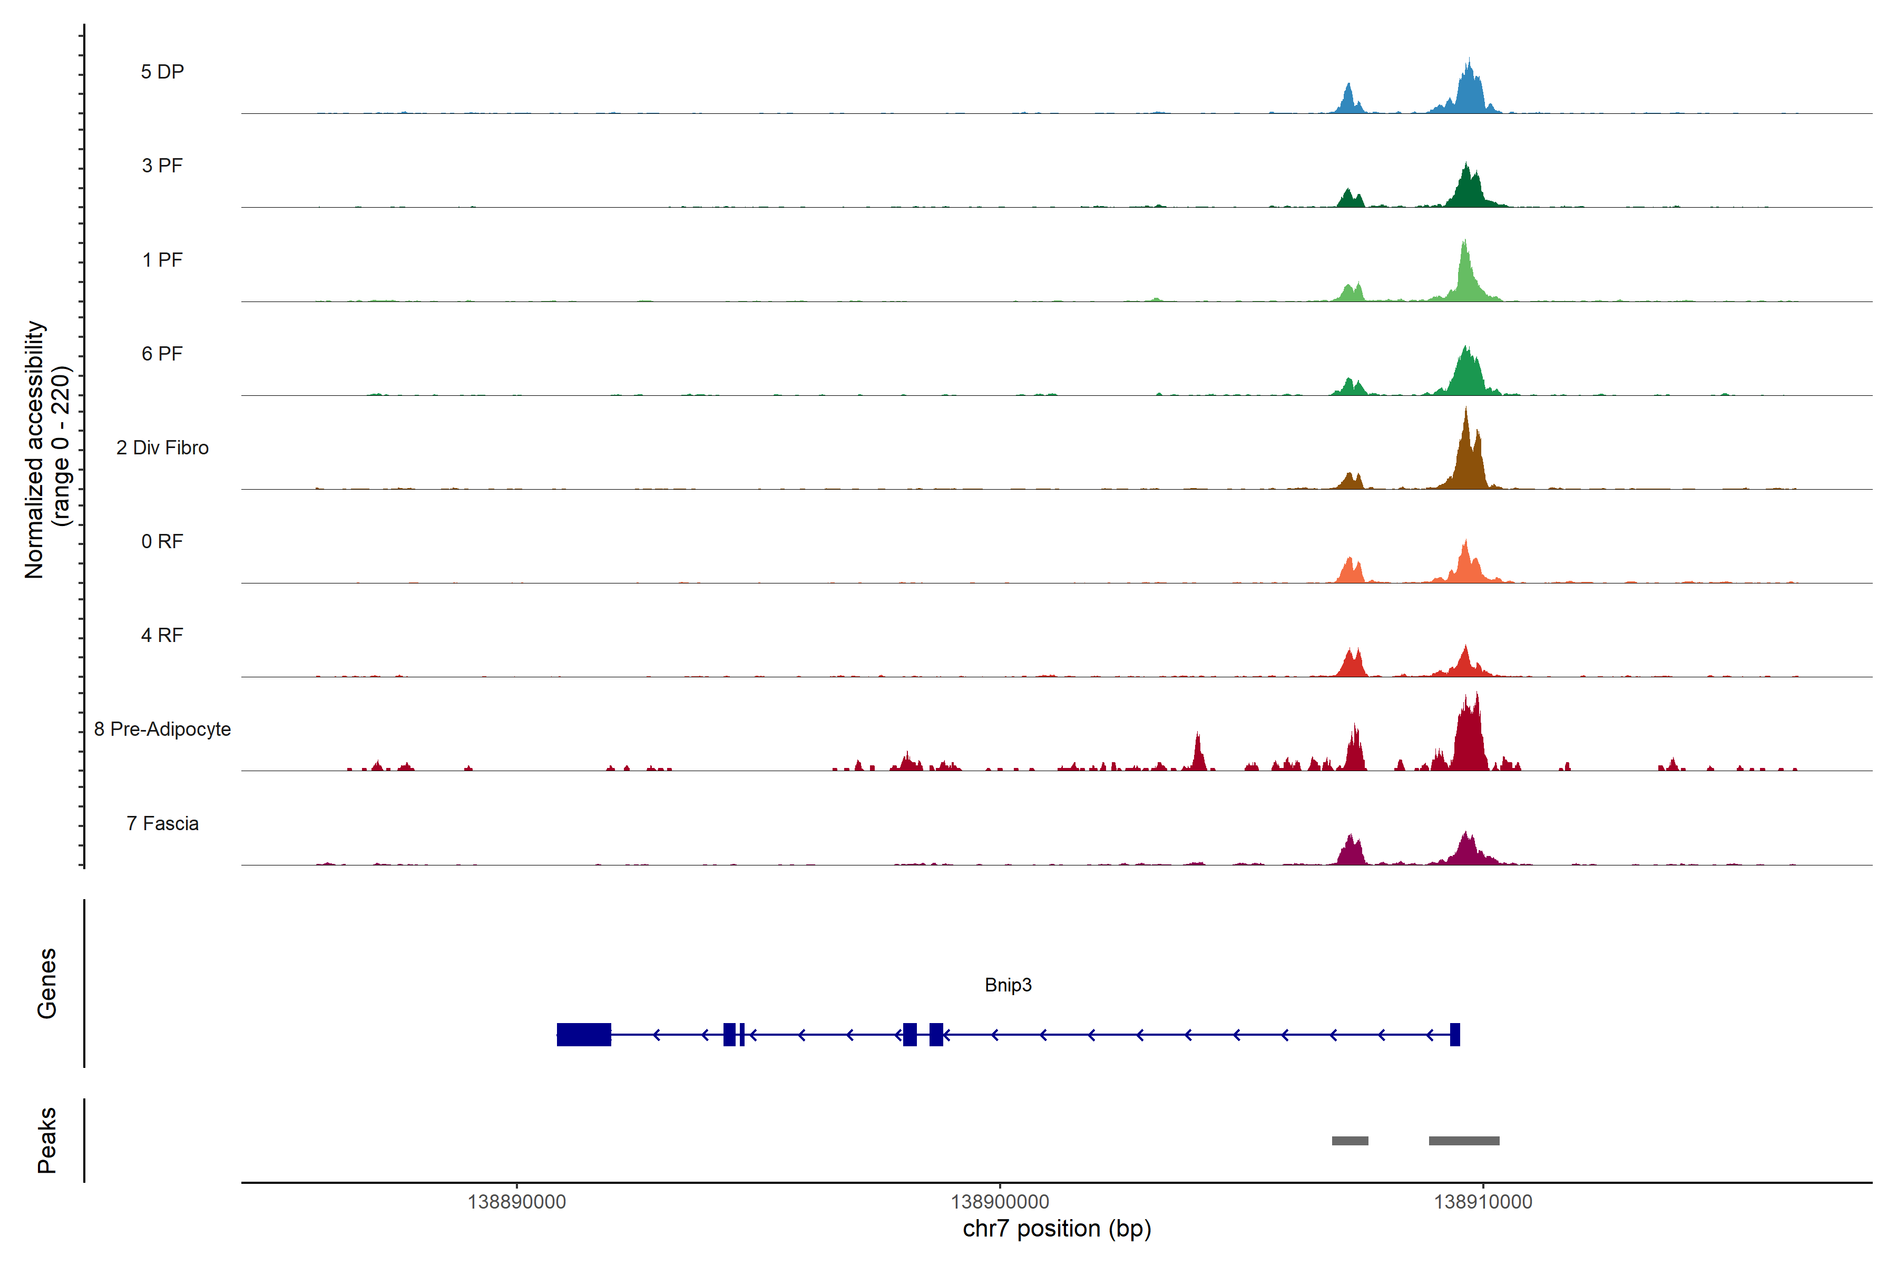Click the large leftmost Bnip3 exon block

point(583,1034)
